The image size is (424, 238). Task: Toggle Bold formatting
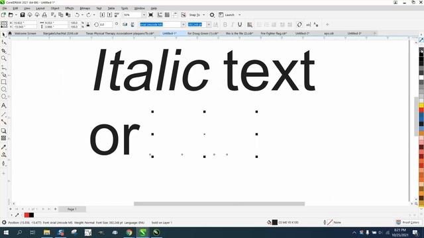pos(225,24)
